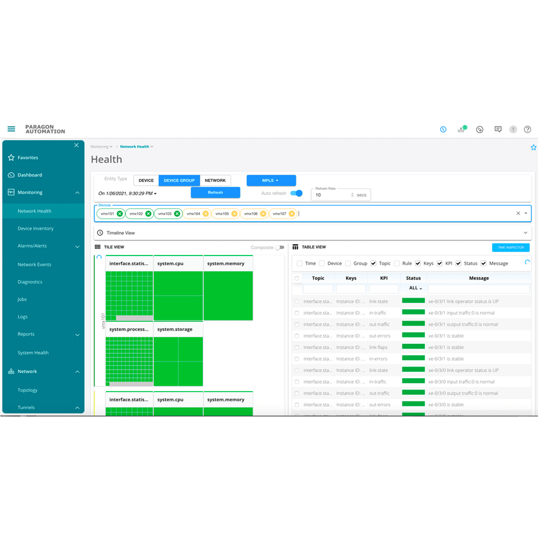Select the DEVICE GROUP entity type tab

click(179, 180)
